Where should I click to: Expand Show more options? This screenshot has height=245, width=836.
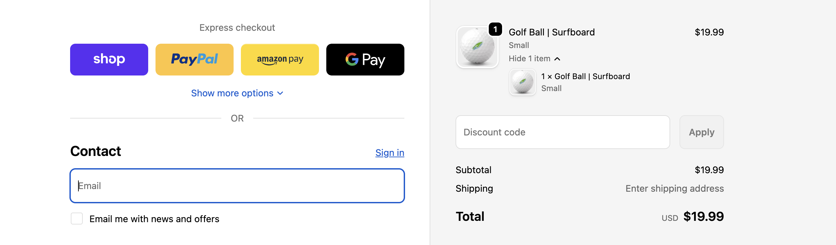tap(232, 93)
